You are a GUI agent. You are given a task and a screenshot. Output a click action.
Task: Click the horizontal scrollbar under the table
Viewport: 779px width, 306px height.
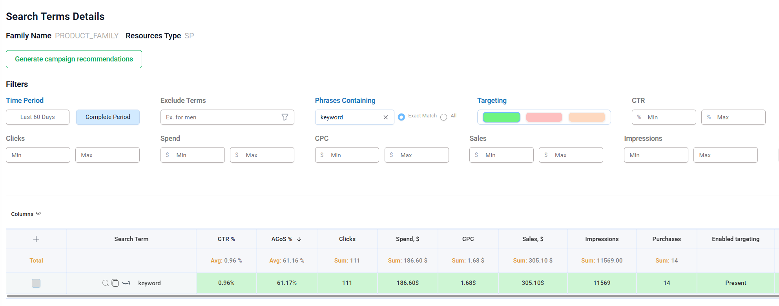392,296
